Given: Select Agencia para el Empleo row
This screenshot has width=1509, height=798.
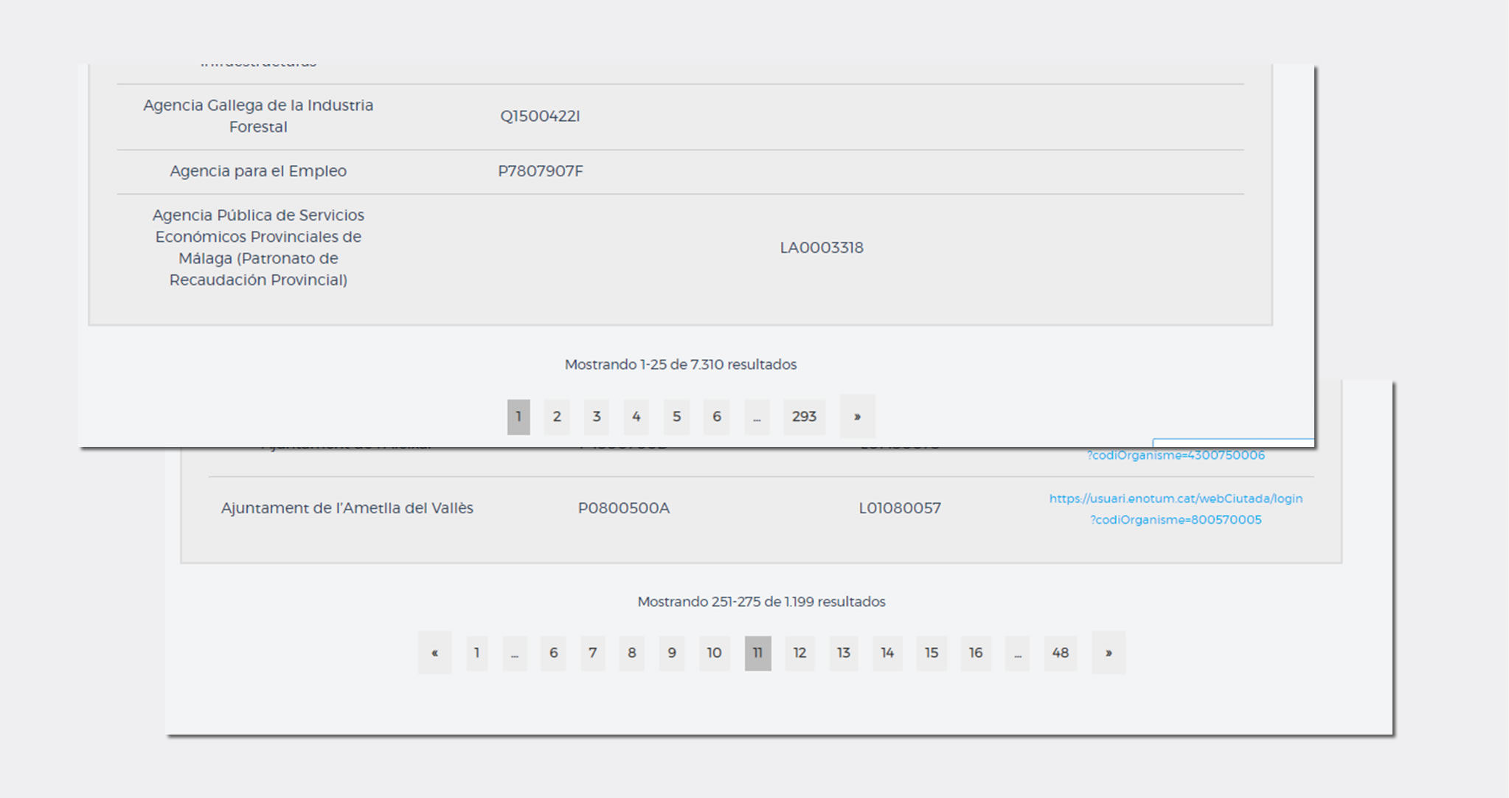Looking at the screenshot, I should [x=680, y=171].
